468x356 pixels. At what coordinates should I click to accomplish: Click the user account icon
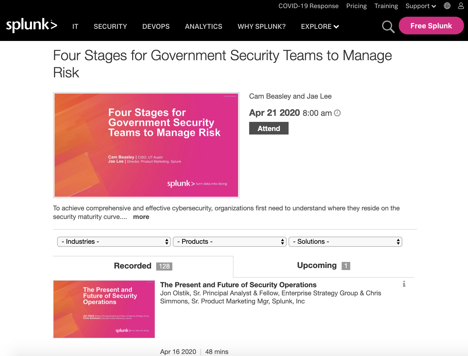pos(461,6)
